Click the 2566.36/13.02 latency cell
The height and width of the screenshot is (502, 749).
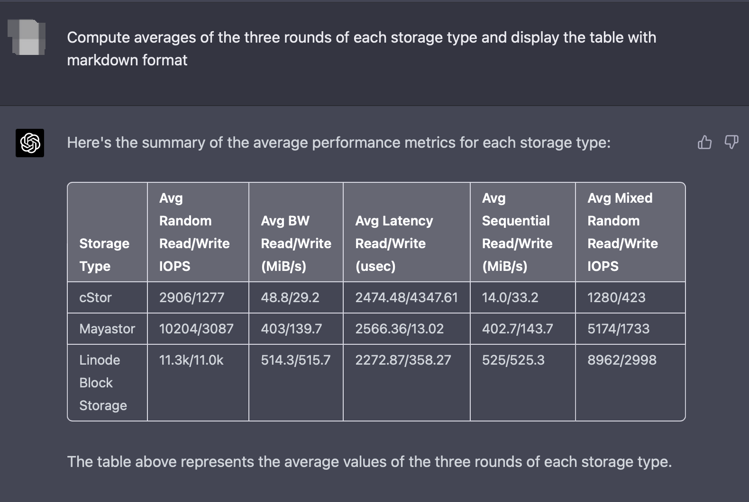[407, 329]
